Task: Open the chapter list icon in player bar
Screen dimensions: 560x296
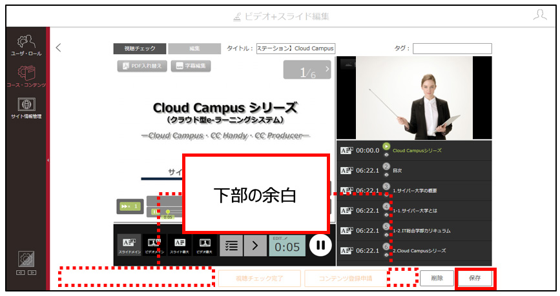Action: pos(231,245)
